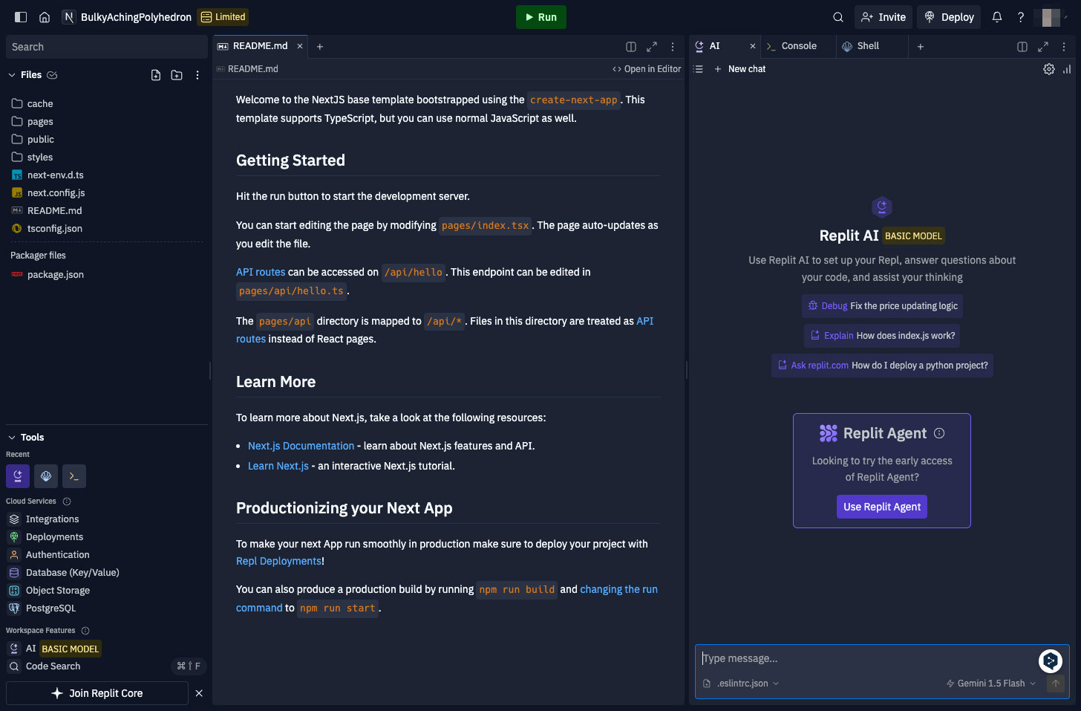Collapse the Files section
1081x711 pixels.
[12, 75]
